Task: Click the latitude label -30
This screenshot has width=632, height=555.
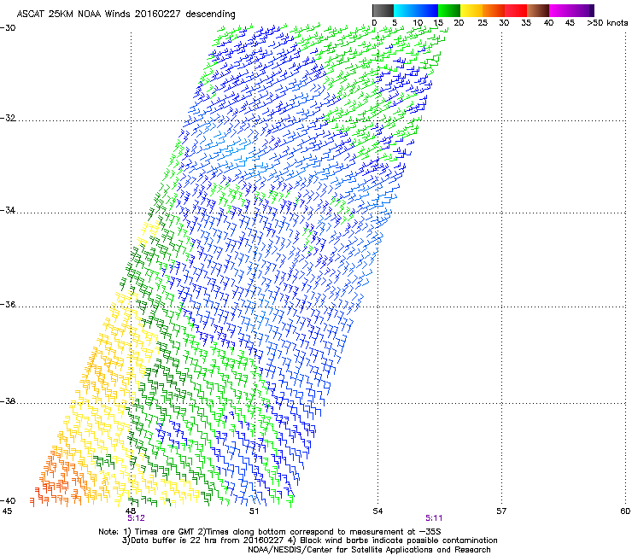Action: point(8,28)
